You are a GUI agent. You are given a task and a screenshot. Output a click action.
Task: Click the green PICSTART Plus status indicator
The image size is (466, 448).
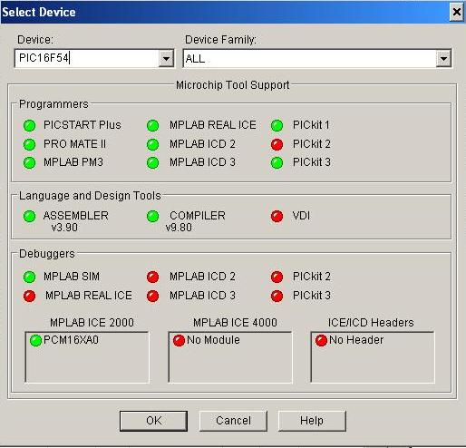(30, 125)
